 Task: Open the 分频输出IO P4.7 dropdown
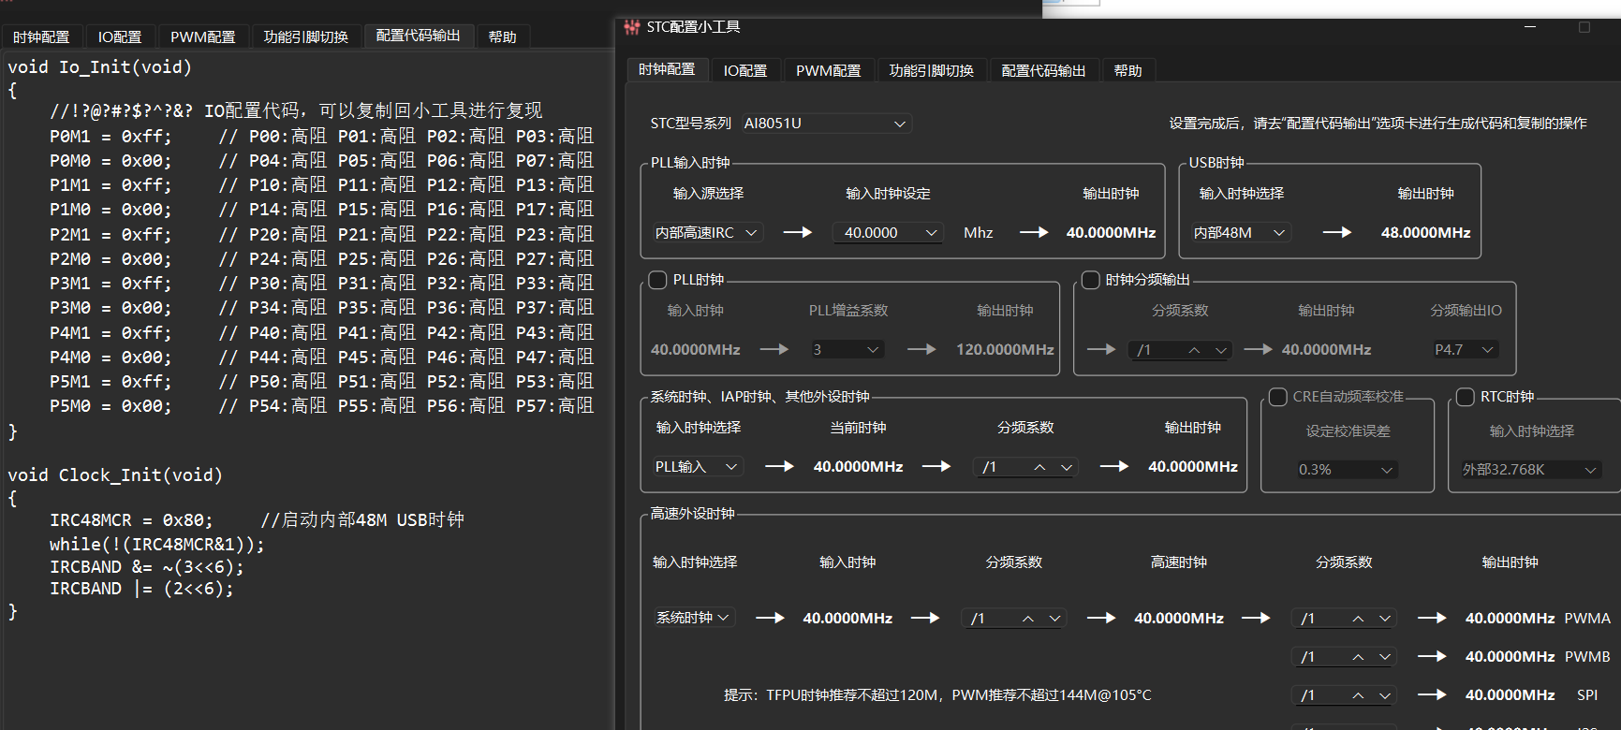1466,349
